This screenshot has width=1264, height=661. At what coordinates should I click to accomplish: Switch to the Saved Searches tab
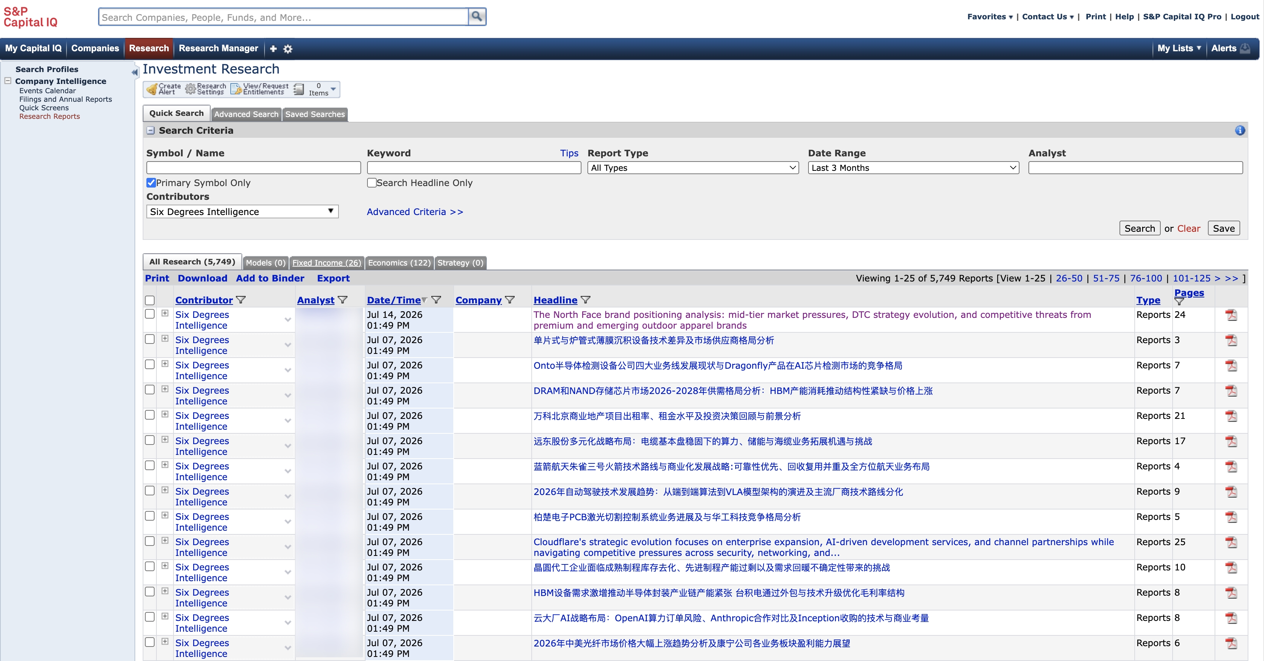(315, 114)
